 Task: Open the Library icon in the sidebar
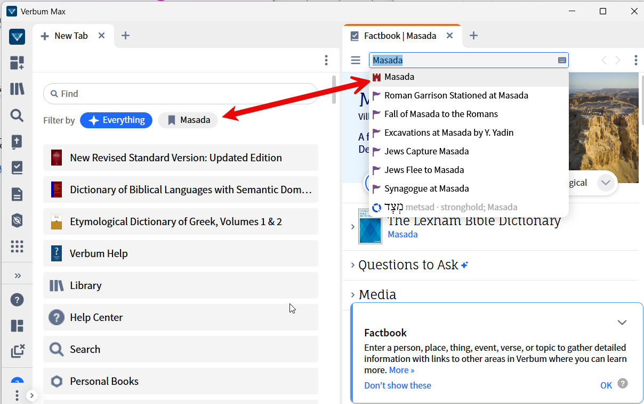tap(17, 89)
